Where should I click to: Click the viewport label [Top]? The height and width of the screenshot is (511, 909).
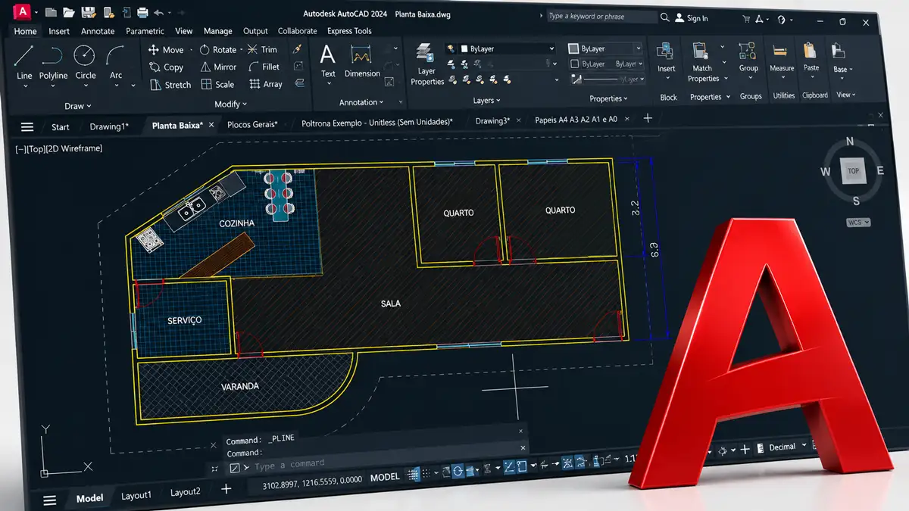(36, 149)
